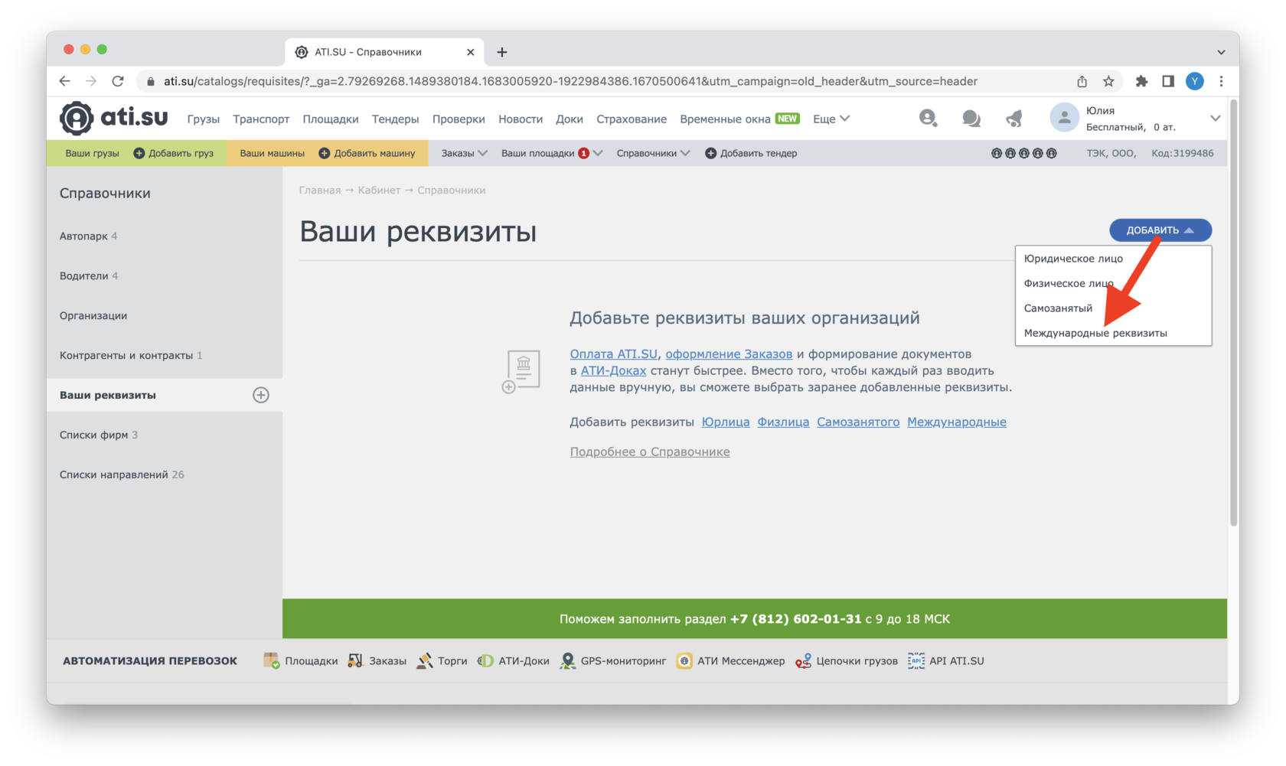
Task: Open Площадки in the top navigation
Action: (331, 119)
